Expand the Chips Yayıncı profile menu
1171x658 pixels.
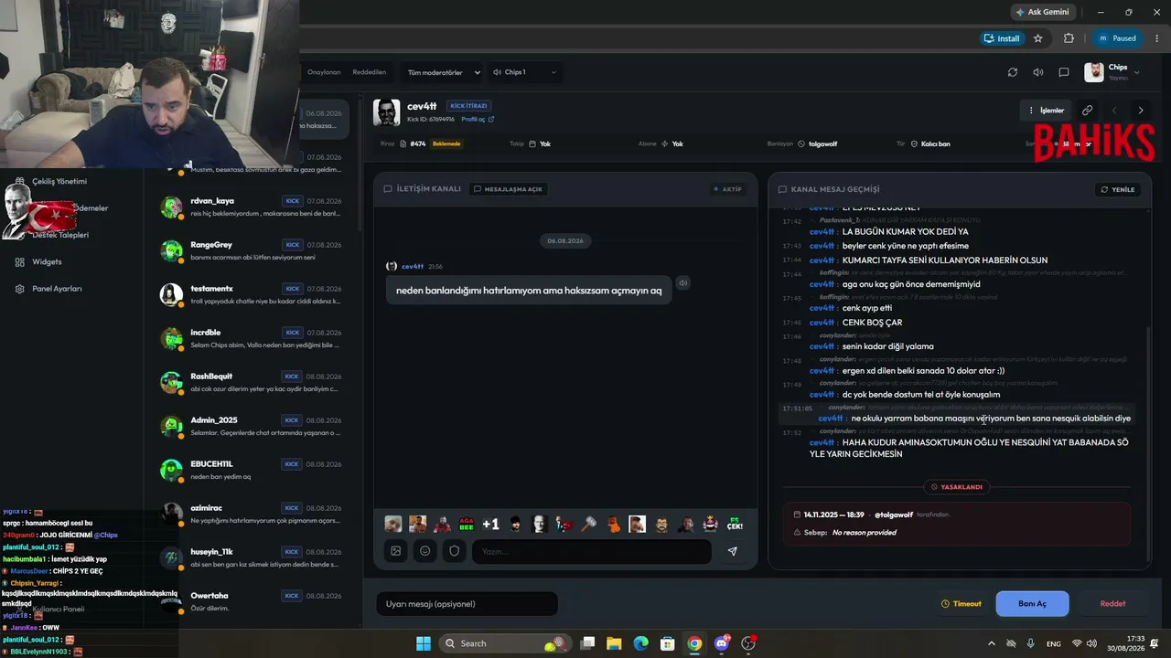(1112, 72)
